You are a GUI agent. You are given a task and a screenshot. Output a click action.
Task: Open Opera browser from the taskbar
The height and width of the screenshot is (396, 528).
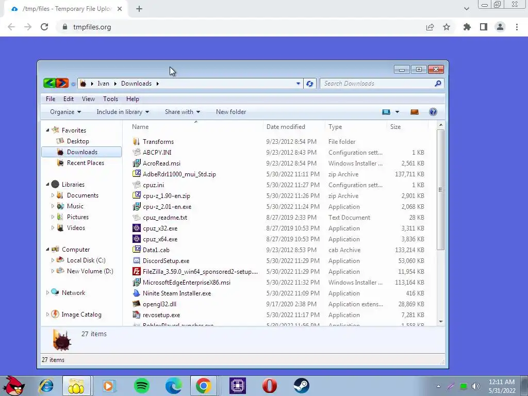(x=269, y=386)
